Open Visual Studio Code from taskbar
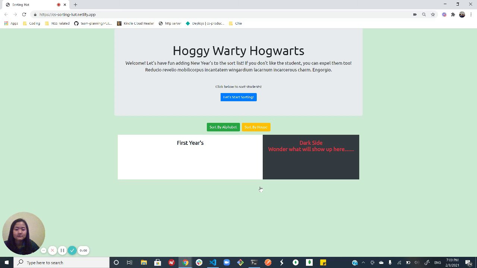Image resolution: width=477 pixels, height=268 pixels. tap(213, 262)
